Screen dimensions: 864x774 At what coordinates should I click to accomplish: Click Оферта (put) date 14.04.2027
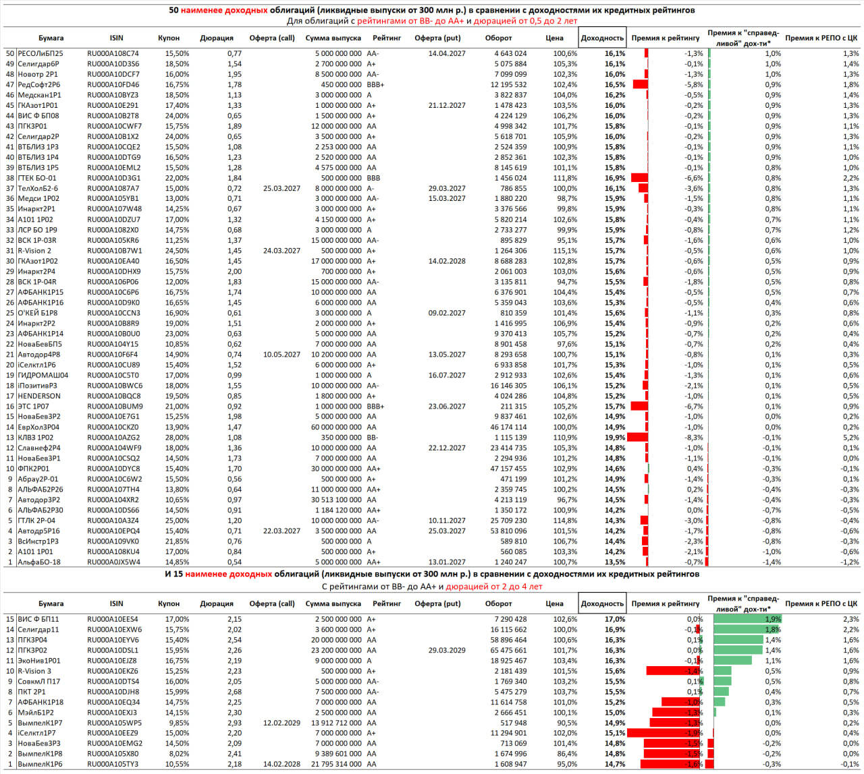pyautogui.click(x=447, y=53)
